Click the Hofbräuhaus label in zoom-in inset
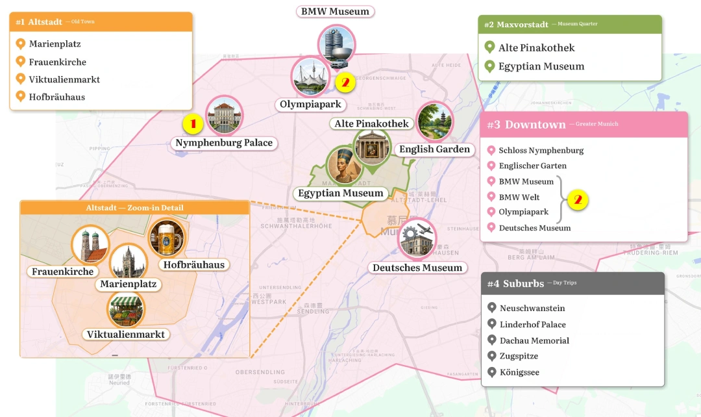 (x=194, y=265)
